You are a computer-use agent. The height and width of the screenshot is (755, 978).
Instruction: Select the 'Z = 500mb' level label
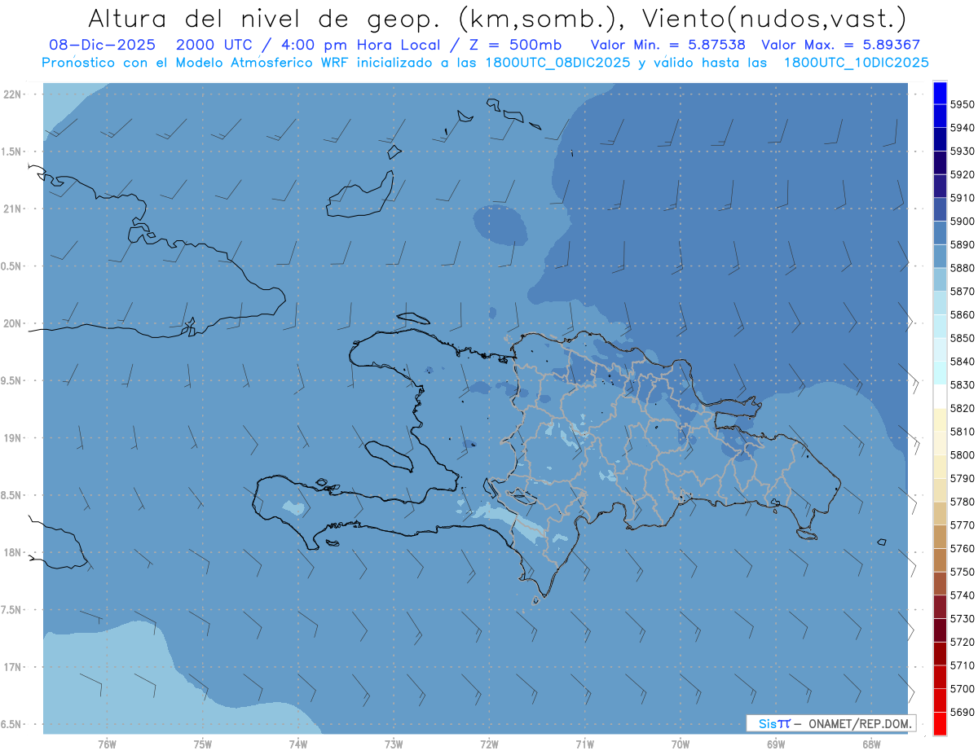515,46
